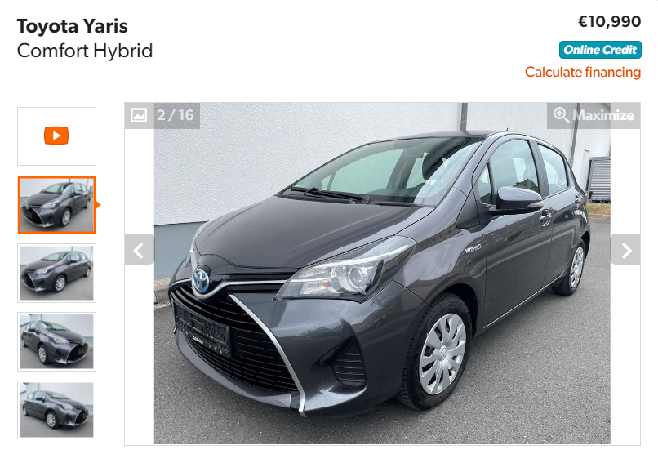Click the Maximize button on the photo

click(594, 115)
